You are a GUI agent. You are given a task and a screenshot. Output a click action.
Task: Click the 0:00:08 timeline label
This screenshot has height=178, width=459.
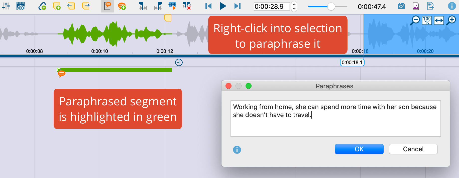(35, 51)
